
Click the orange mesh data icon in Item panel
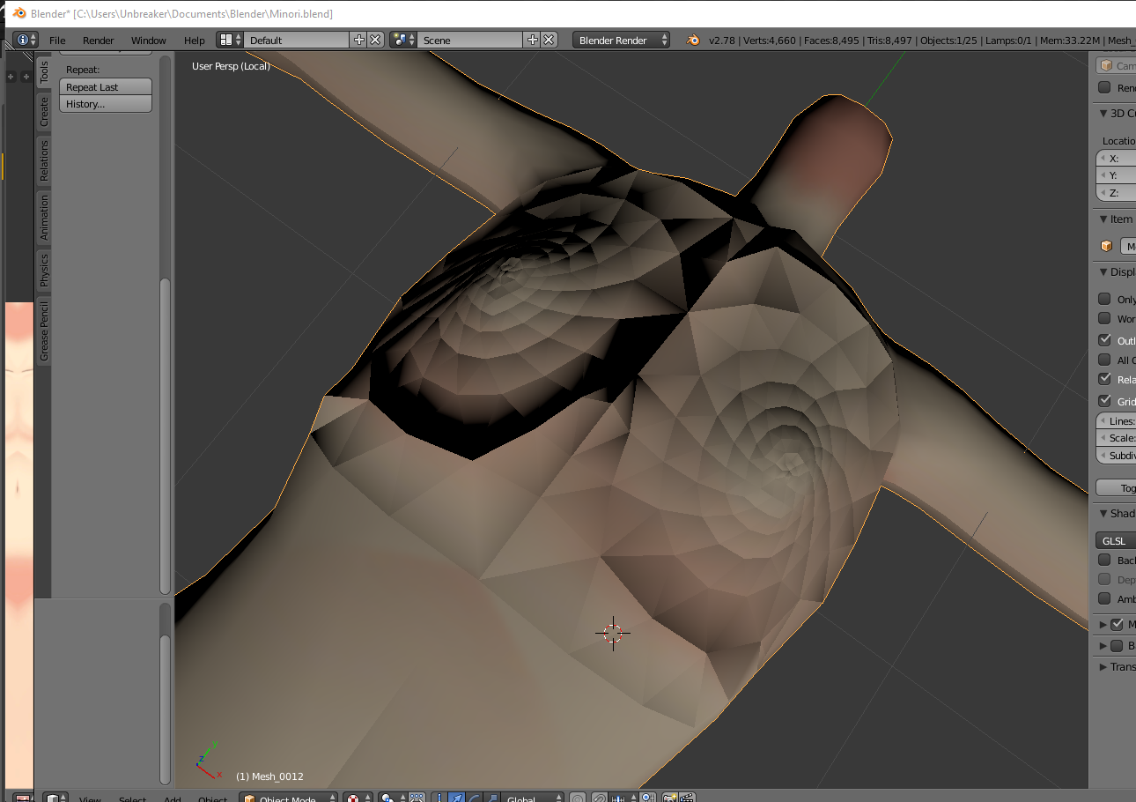(1105, 246)
